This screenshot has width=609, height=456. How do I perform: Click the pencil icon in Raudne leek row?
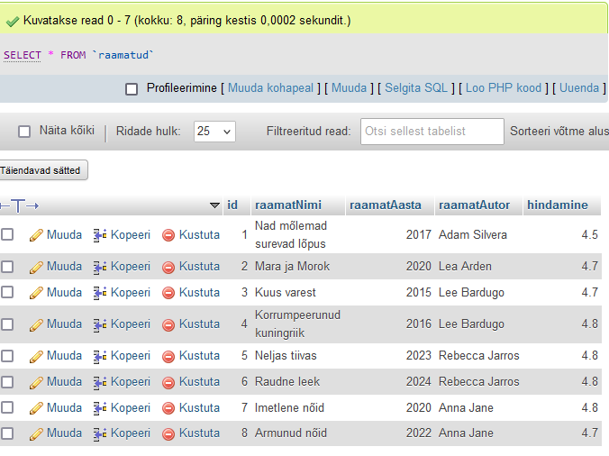point(36,382)
